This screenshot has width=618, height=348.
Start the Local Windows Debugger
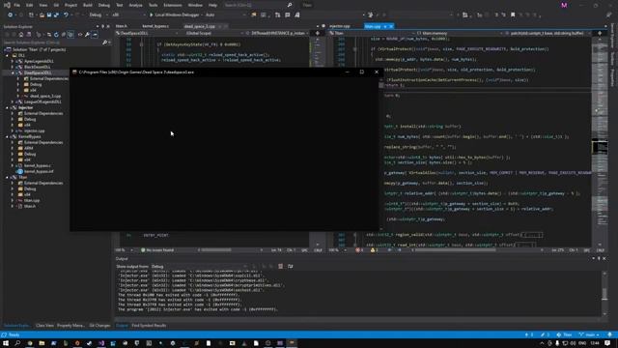174,15
